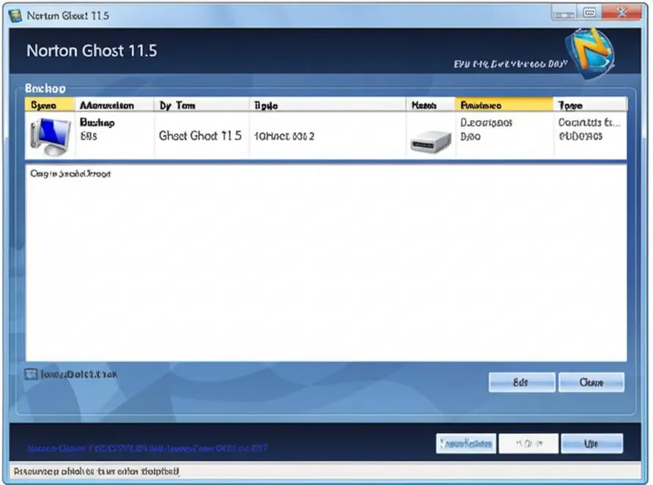Image resolution: width=653 pixels, height=485 pixels.
Task: Click the maximize button in title bar
Action: pyautogui.click(x=589, y=13)
